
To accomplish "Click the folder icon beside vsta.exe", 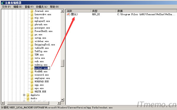I will click(32, 58).
